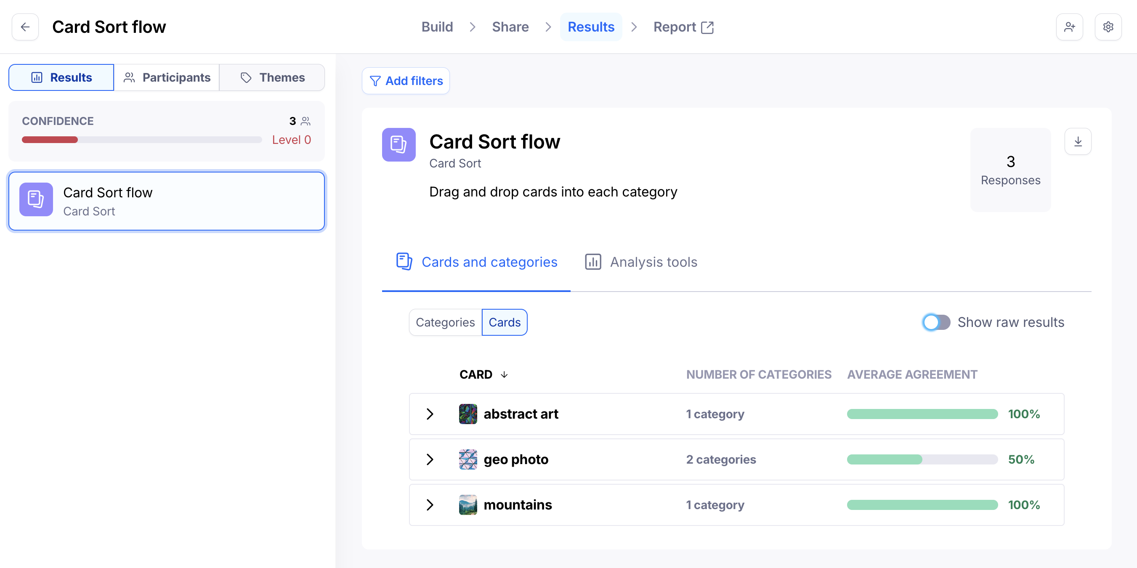Click the red confidence level bar
This screenshot has height=568, width=1137.
click(50, 140)
